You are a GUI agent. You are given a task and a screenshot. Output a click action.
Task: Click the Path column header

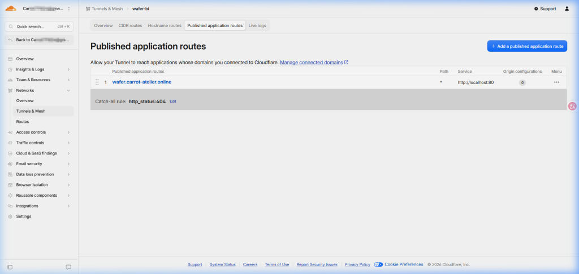click(x=444, y=72)
